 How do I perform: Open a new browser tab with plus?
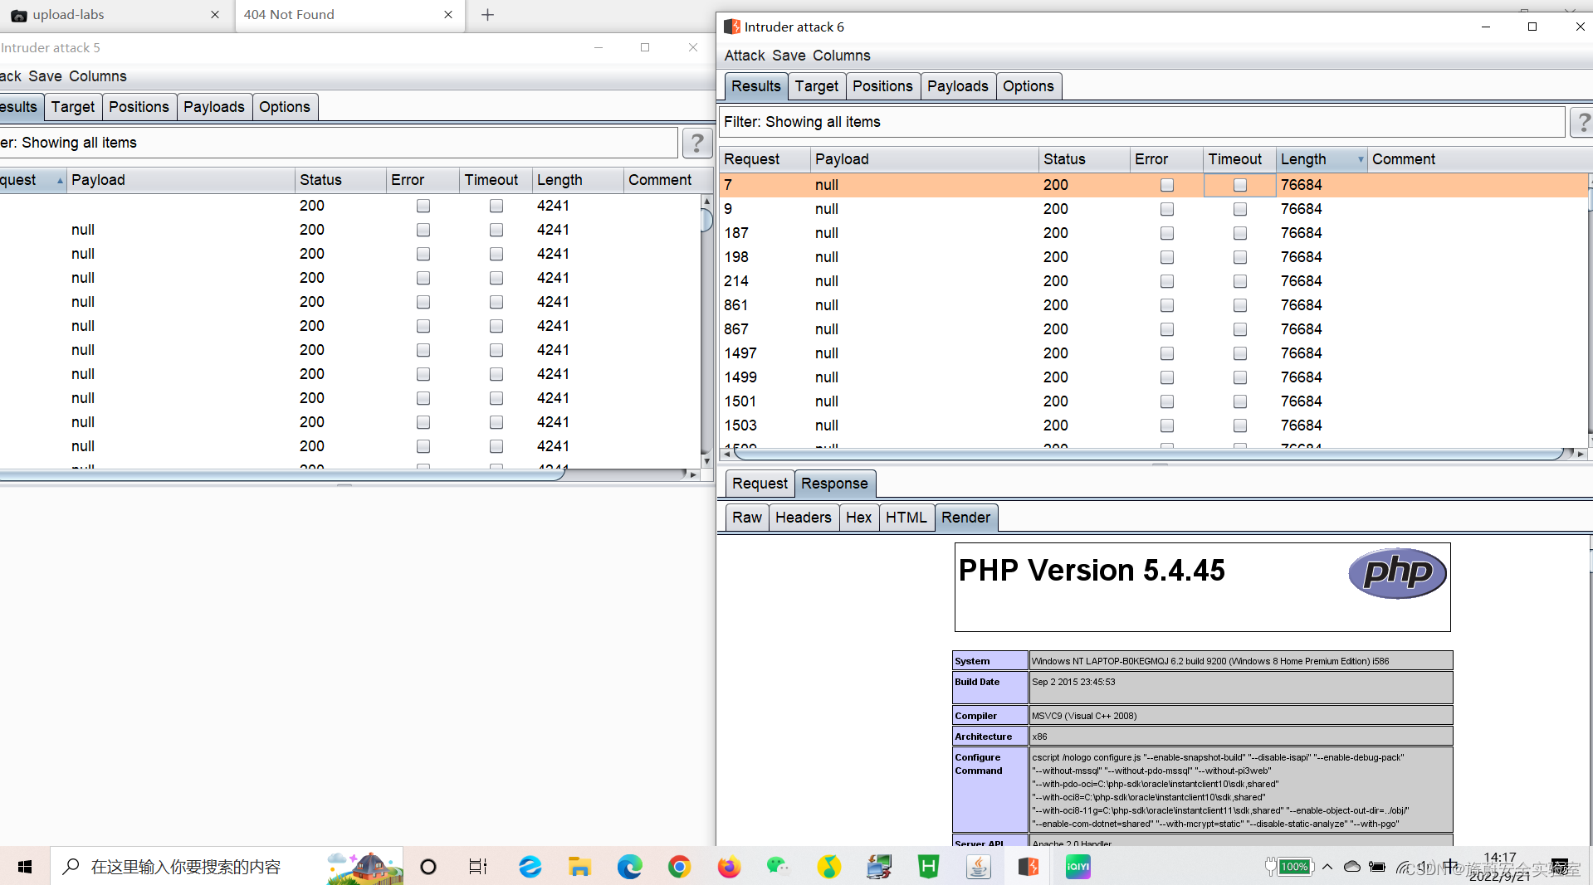[x=488, y=15]
